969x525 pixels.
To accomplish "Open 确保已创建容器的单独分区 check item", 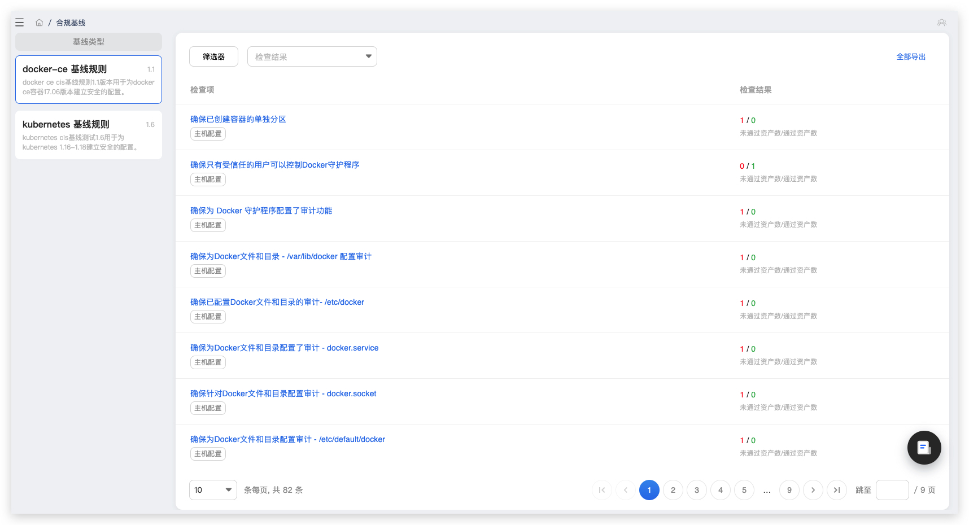I will [238, 119].
